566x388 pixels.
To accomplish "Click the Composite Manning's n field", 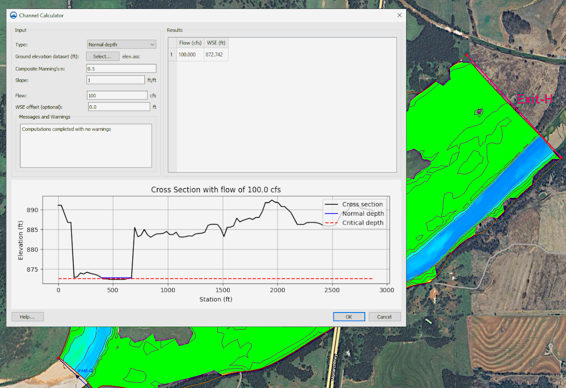I will pyautogui.click(x=121, y=69).
